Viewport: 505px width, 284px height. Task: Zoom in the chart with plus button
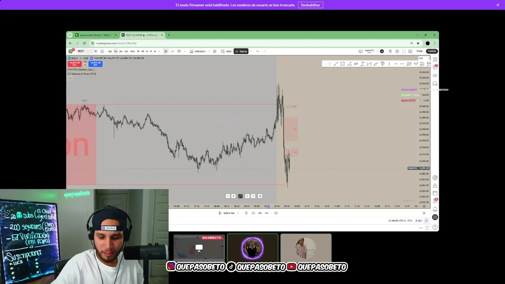[x=233, y=196]
